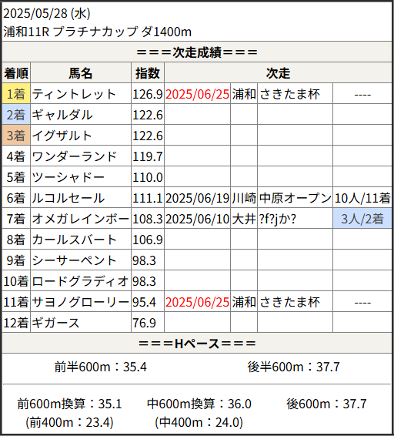Click the horse name オメガレインボー
Viewport: 394px width, 436px height.
coord(81,219)
